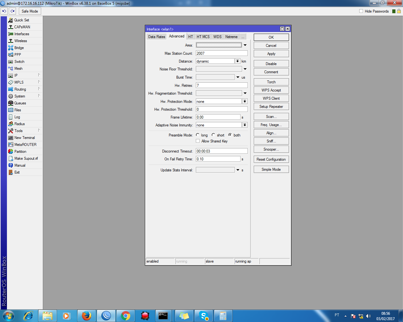The image size is (403, 322).
Task: Open the Radius settings icon
Action: pos(11,124)
